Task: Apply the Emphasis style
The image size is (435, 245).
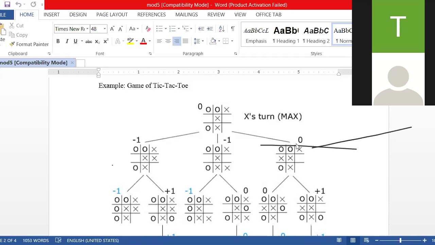Action: tap(256, 35)
